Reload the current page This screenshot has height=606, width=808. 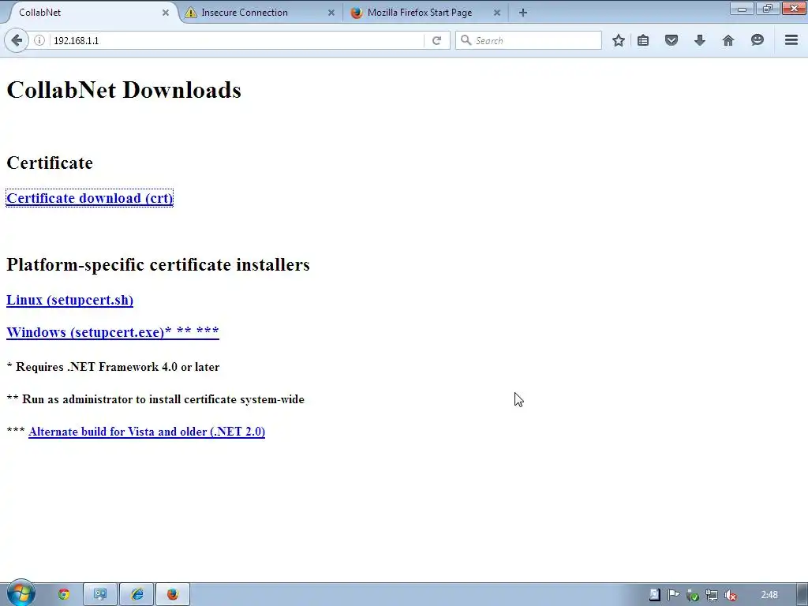(436, 40)
